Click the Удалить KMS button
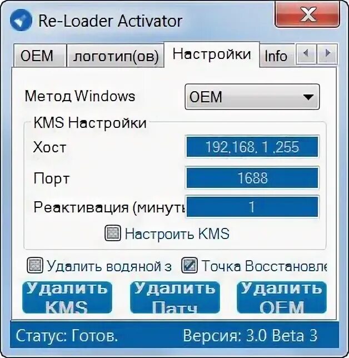 click(x=67, y=297)
